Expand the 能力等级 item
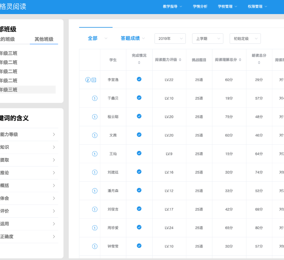 click(29, 134)
